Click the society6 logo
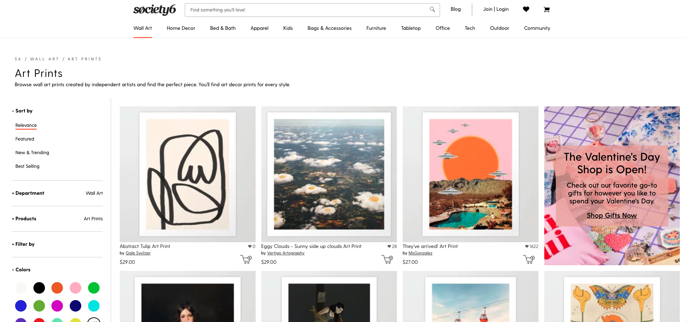The height and width of the screenshot is (322, 687). (x=155, y=10)
